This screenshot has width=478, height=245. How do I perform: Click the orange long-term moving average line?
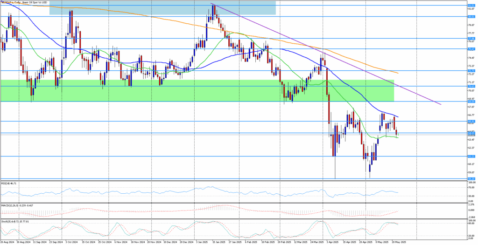pyautogui.click(x=140, y=15)
